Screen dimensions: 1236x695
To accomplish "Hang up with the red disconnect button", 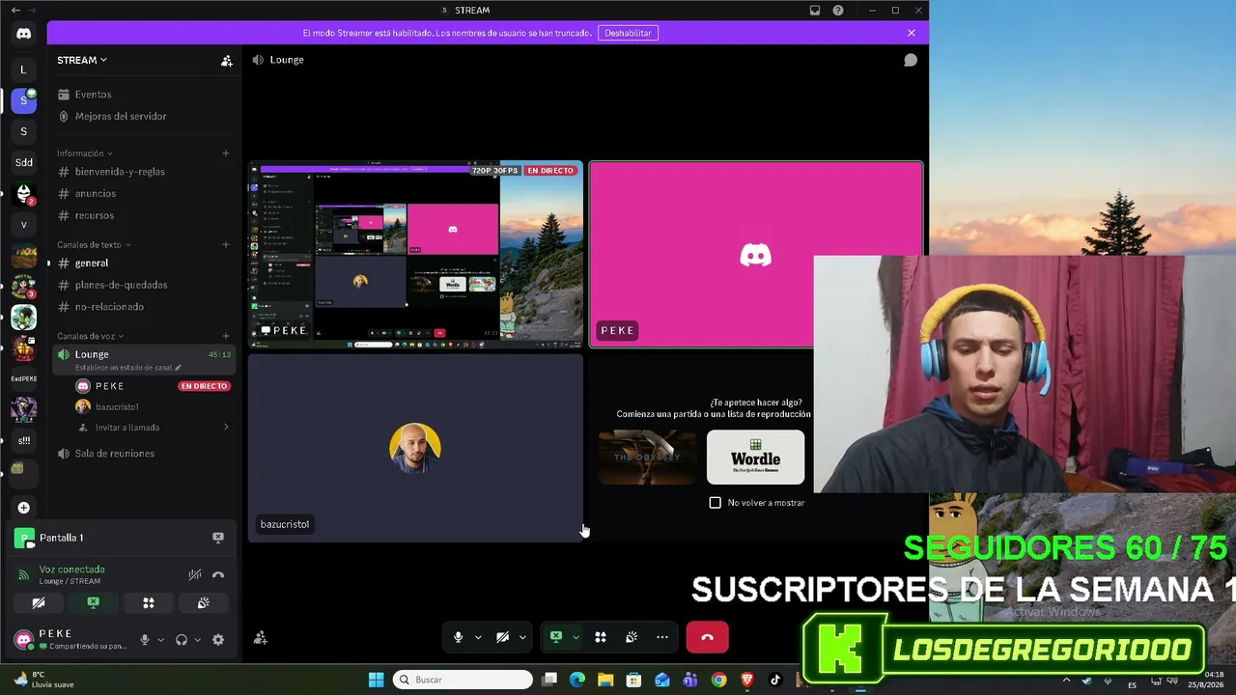I will (707, 637).
